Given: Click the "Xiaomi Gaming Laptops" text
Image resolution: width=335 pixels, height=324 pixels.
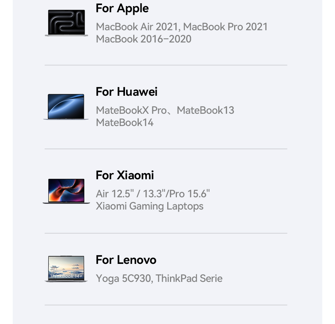Looking at the screenshot, I should point(149,206).
